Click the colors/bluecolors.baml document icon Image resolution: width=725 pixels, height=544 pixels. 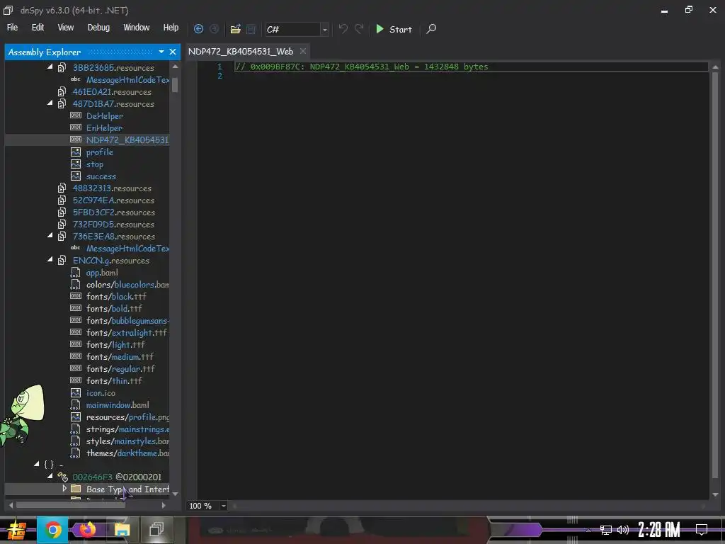coord(75,284)
